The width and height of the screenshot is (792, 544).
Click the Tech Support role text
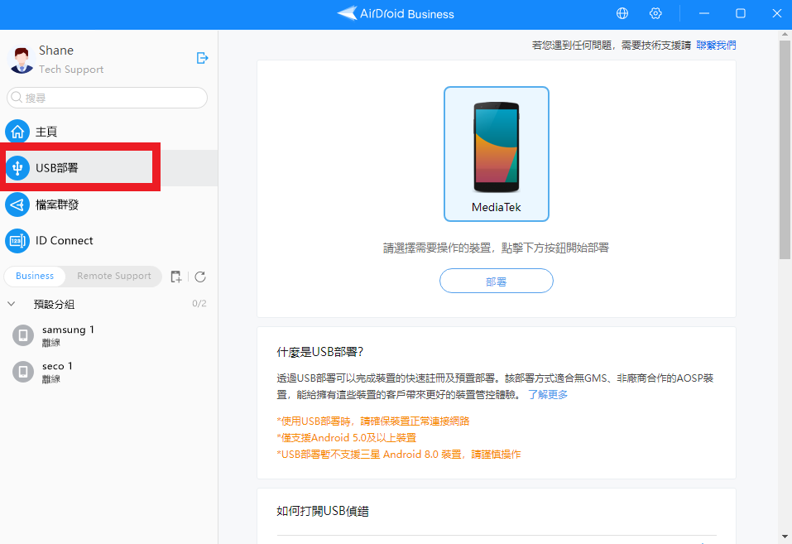tap(71, 70)
